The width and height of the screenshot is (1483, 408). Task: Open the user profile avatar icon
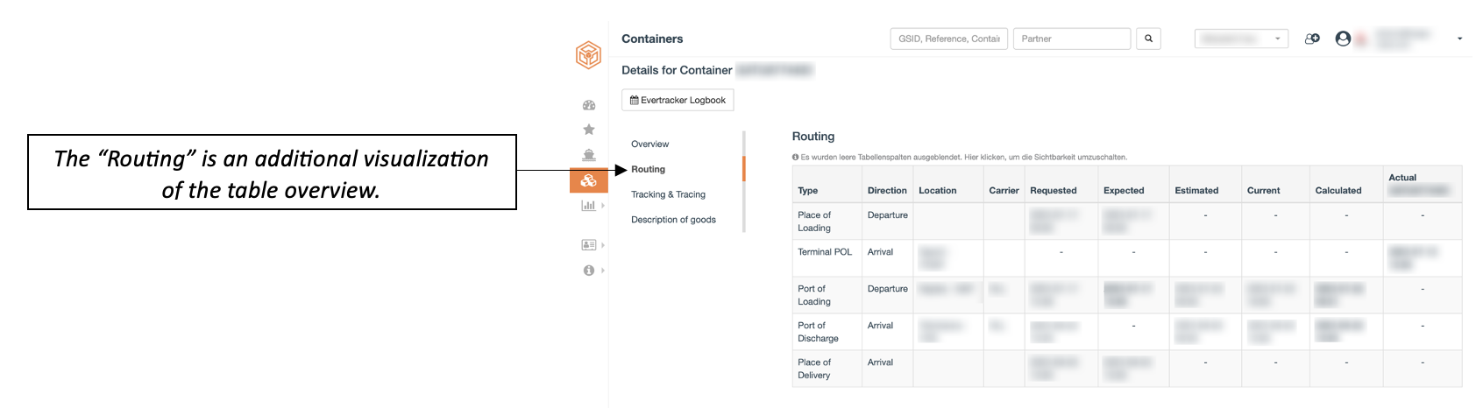pos(1343,39)
